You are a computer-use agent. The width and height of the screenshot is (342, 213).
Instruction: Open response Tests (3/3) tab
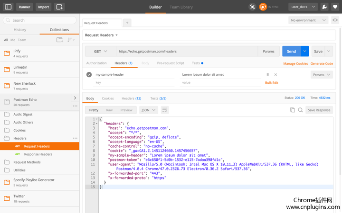coord(158,98)
